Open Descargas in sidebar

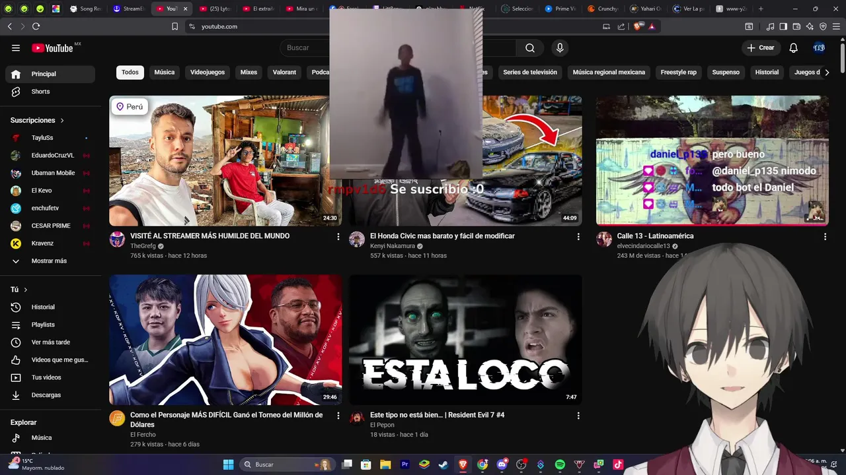[x=50, y=395]
